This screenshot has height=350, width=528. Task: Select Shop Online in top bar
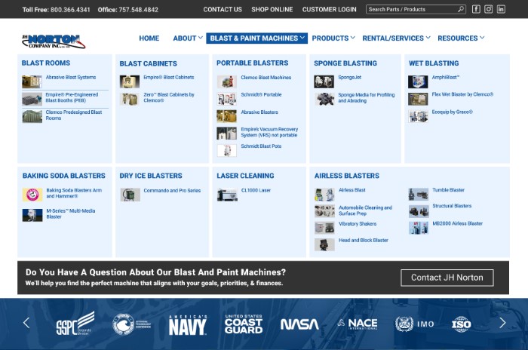coord(272,10)
